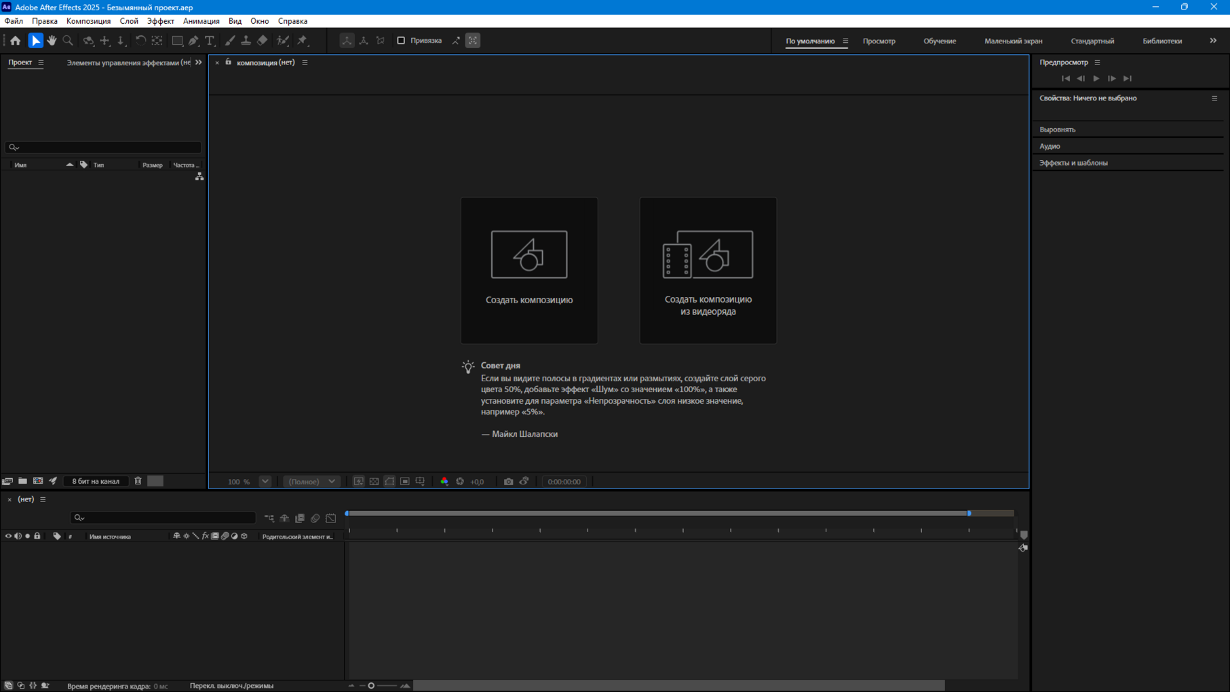Select the Rectangle shape tool
This screenshot has width=1230, height=692.
coord(177,41)
